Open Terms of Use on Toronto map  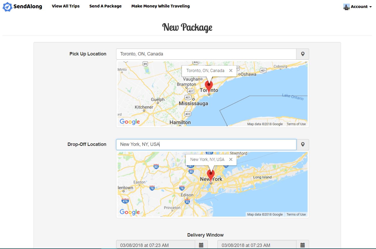coord(296,124)
